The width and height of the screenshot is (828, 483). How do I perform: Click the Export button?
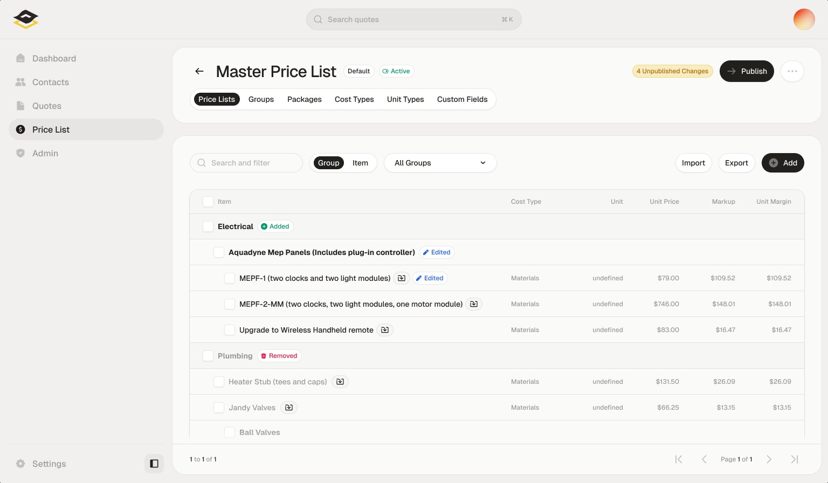736,163
